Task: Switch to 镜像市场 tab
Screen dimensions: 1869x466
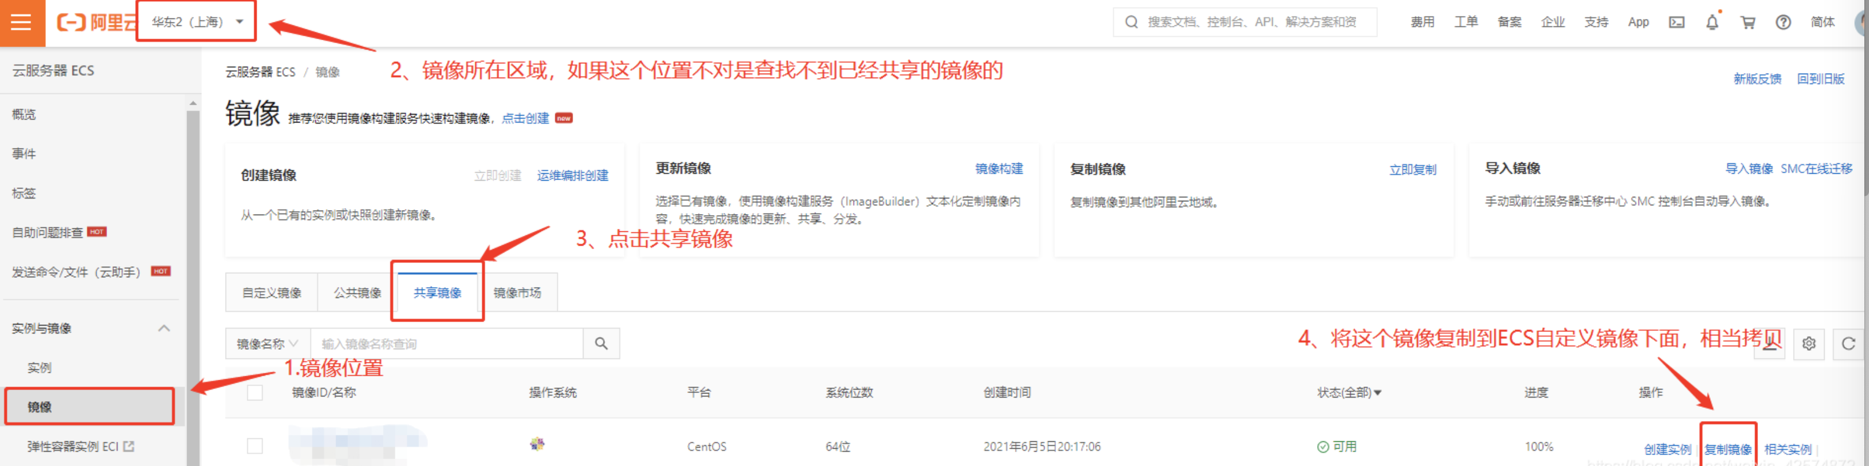Action: pos(517,292)
